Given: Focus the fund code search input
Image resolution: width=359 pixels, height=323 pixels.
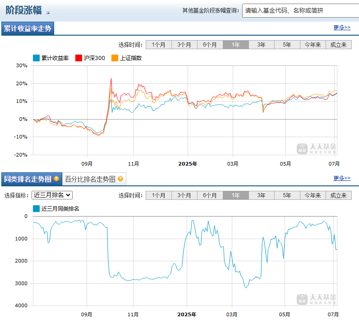Looking at the screenshot, I should coord(300,10).
